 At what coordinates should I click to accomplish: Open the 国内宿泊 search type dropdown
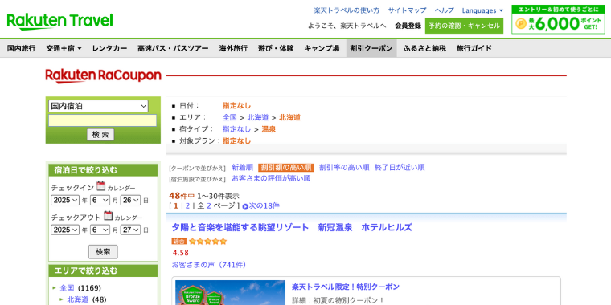pyautogui.click(x=98, y=106)
